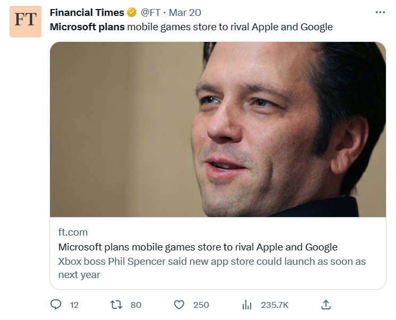Open the article preview image

click(218, 129)
